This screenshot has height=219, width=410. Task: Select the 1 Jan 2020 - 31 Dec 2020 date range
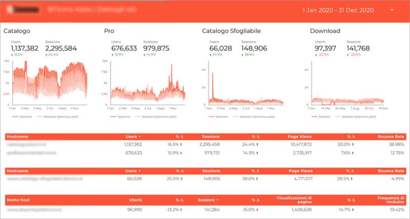coord(338,10)
